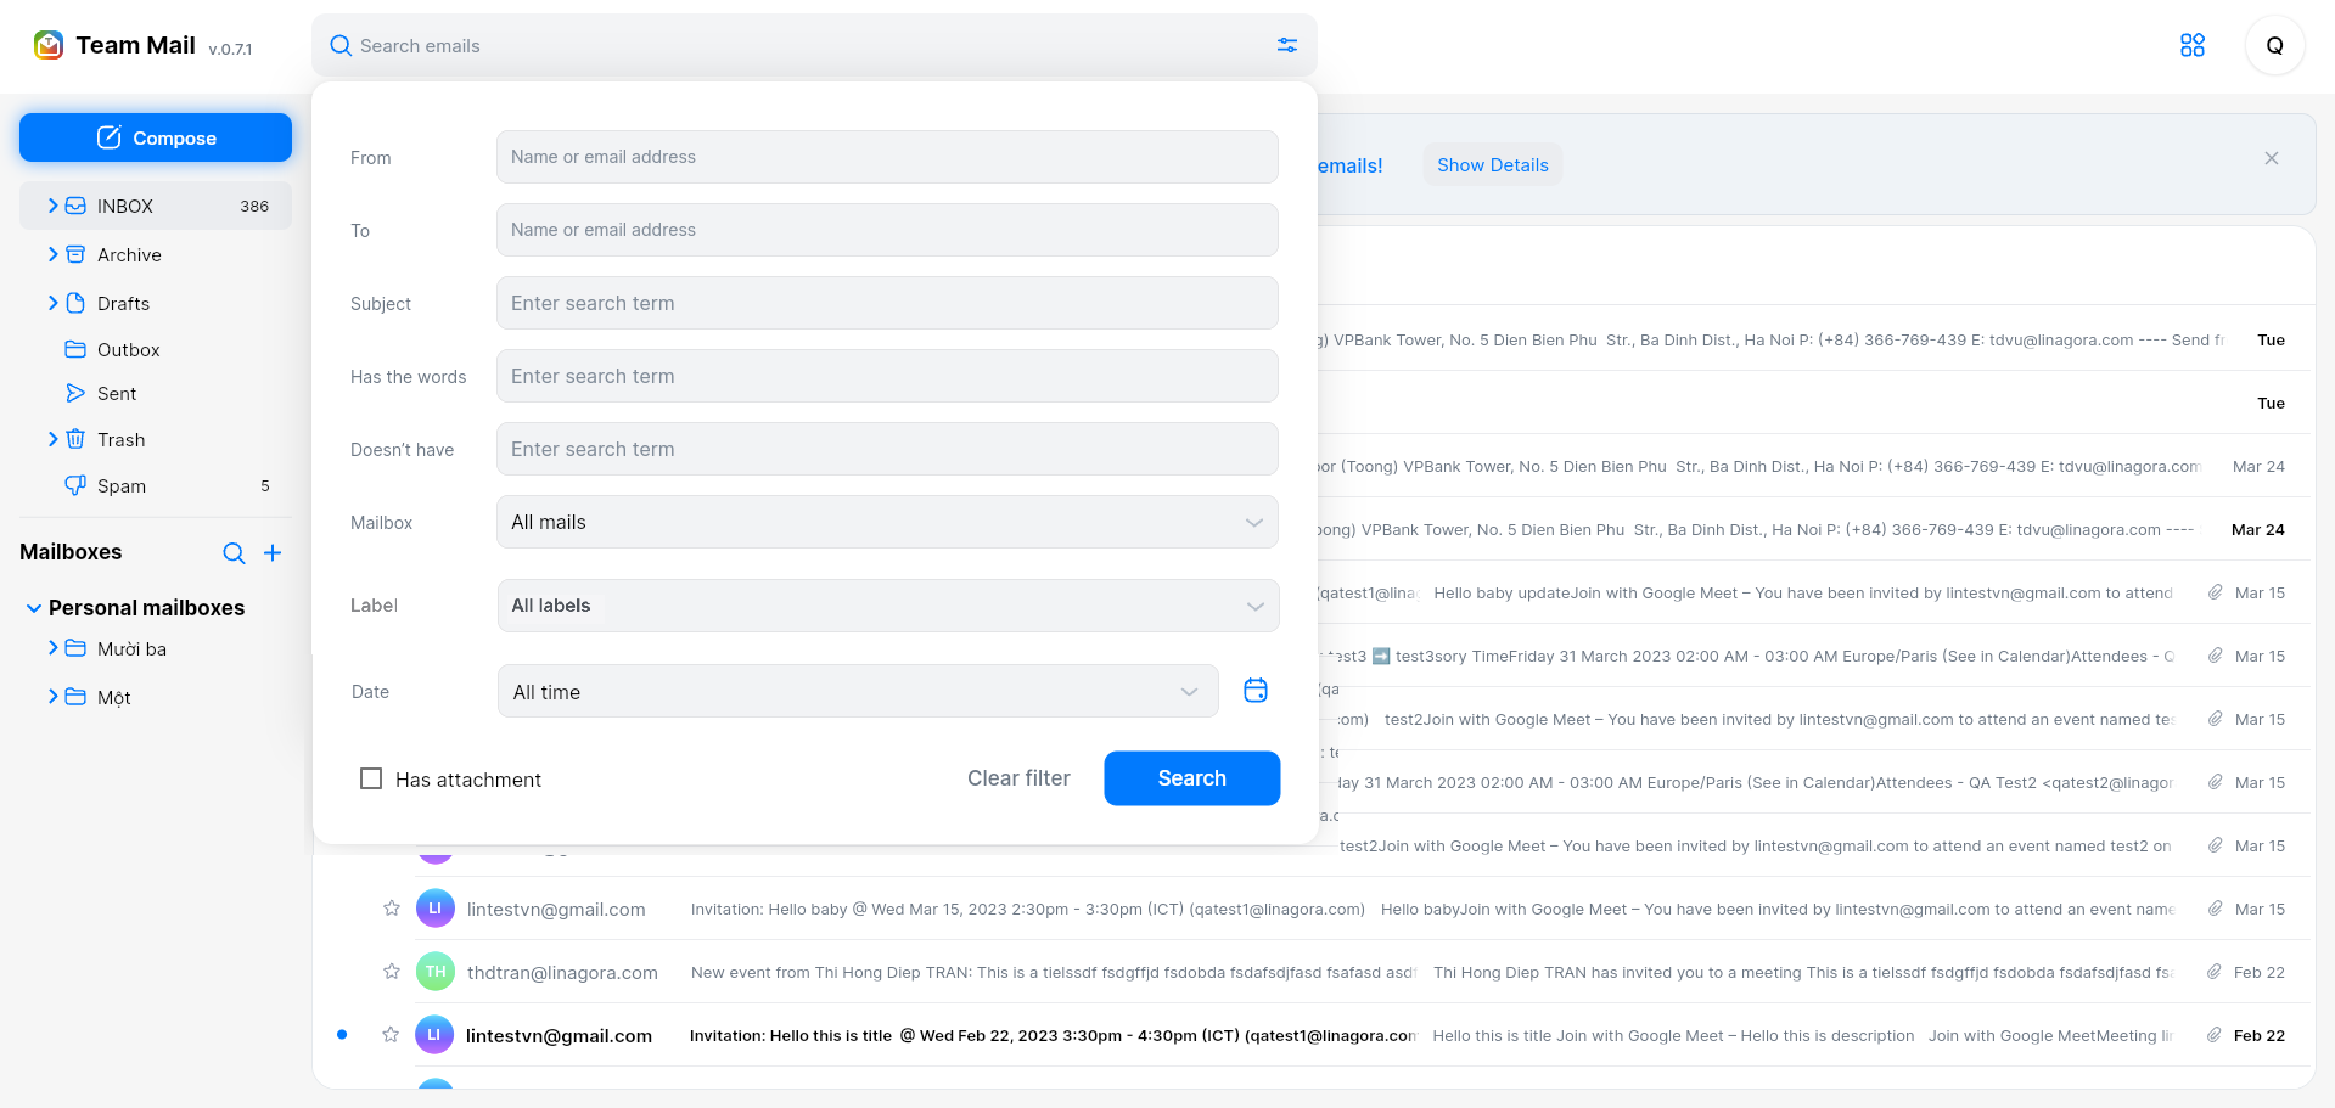Click the Spam thumbs-down icon

(75, 486)
